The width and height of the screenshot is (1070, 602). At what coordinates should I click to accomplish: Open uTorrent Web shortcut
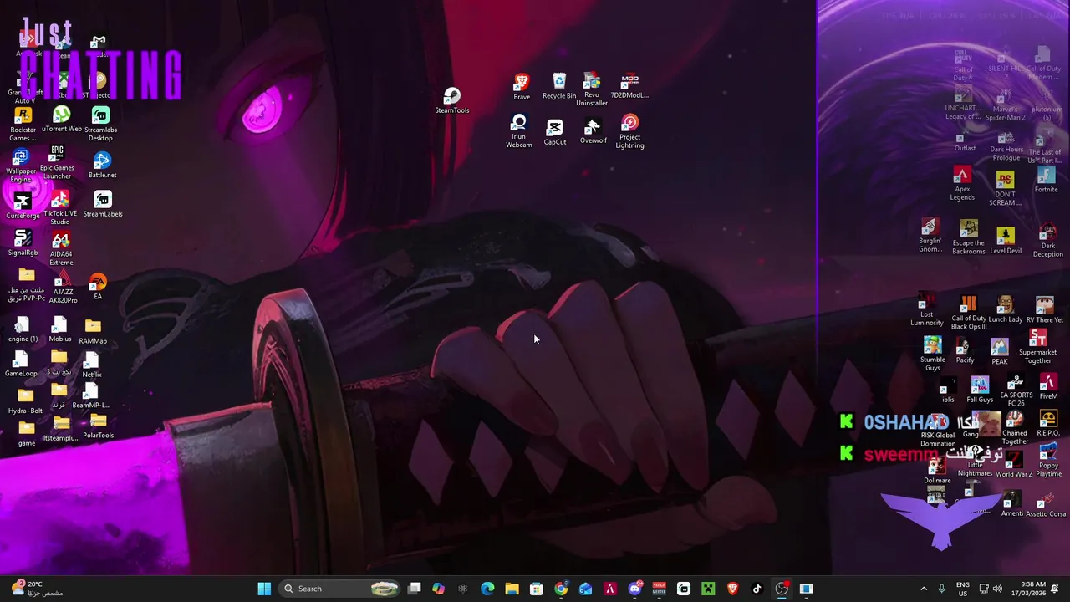click(x=61, y=120)
